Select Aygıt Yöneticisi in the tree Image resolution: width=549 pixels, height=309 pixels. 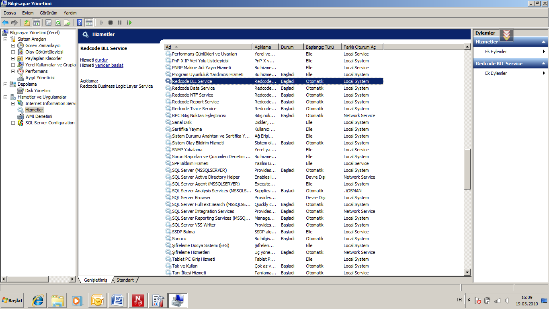(x=40, y=78)
